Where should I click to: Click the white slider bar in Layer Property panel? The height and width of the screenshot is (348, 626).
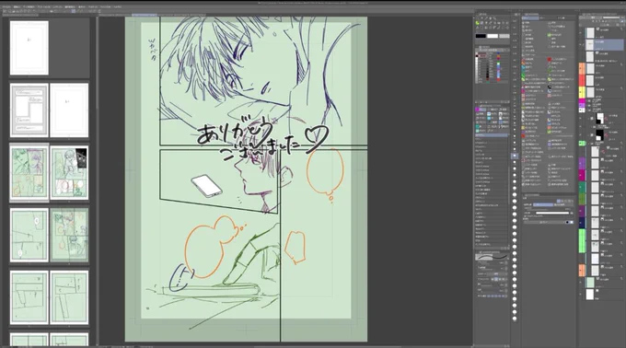(552, 213)
